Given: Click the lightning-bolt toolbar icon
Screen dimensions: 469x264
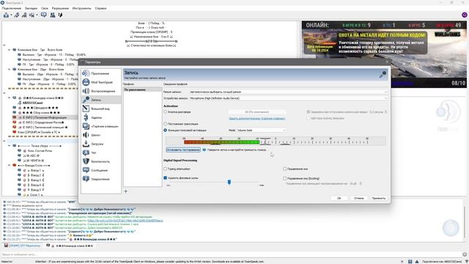Looking at the screenshot, I should [60, 15].
